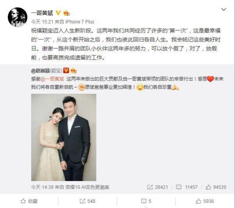The width and height of the screenshot is (235, 208).
Task: Open the @一哥黄斌 mention in the reposted text
Action: [x=52, y=79]
